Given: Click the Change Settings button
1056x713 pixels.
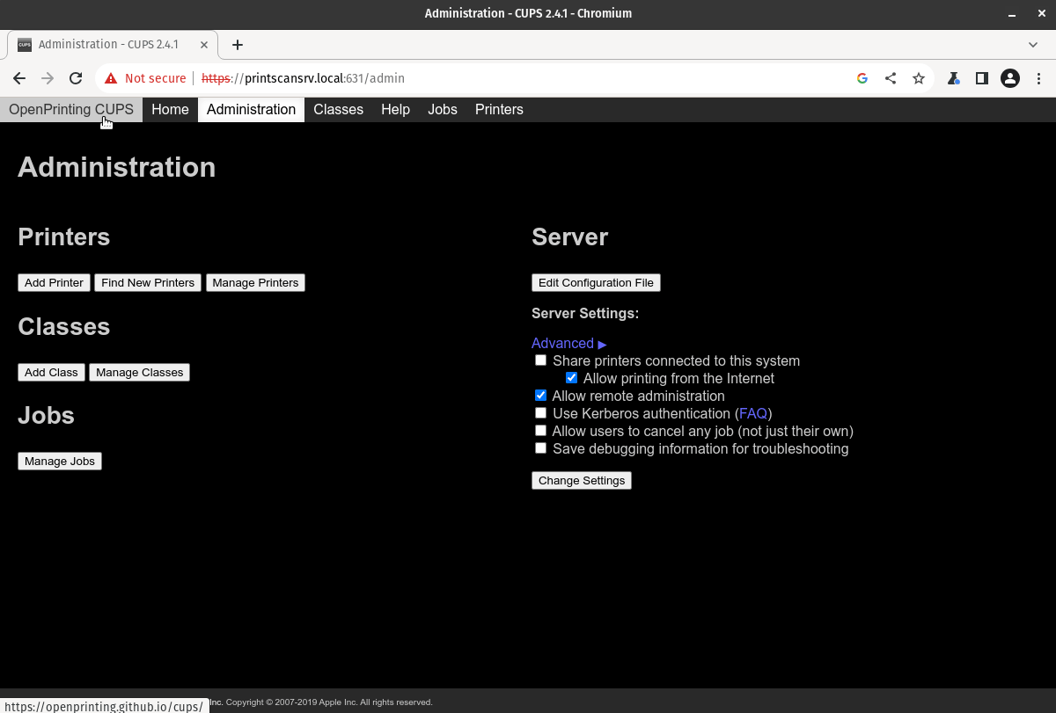Looking at the screenshot, I should point(582,481).
